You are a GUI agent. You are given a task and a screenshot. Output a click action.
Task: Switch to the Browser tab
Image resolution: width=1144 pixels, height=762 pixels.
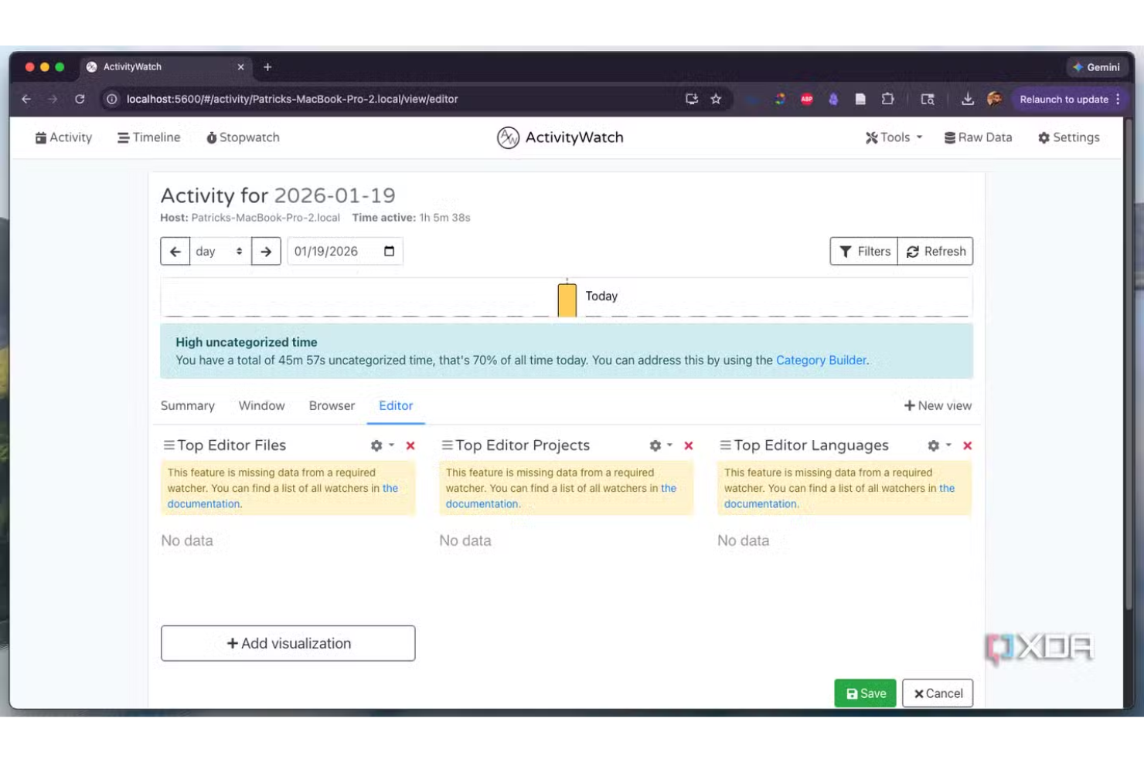tap(331, 405)
